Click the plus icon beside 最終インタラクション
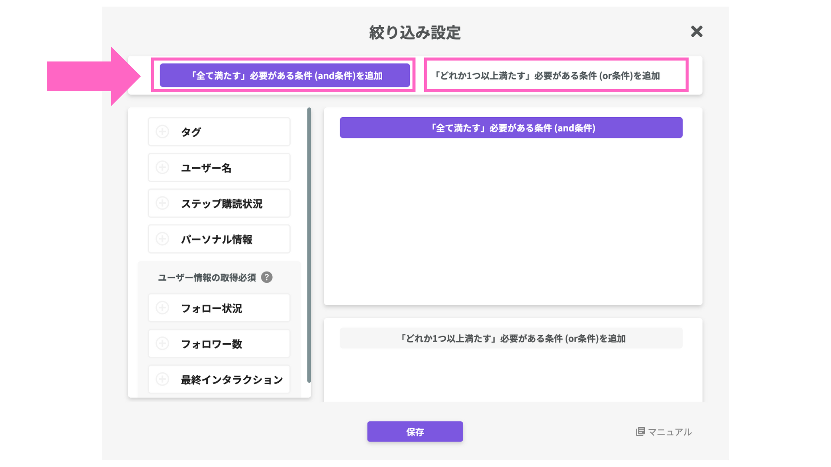The width and height of the screenshot is (831, 467). [x=162, y=379]
